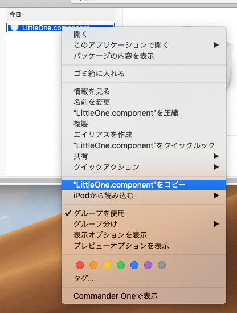Image resolution: width=237 pixels, height=313 pixels.
Task: Toggle the グループを使用 checkmark item
Action: pos(144,213)
